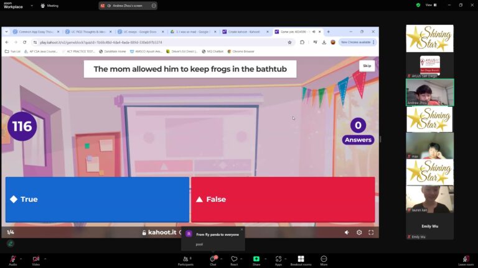Click the Leave room button

[466, 261]
